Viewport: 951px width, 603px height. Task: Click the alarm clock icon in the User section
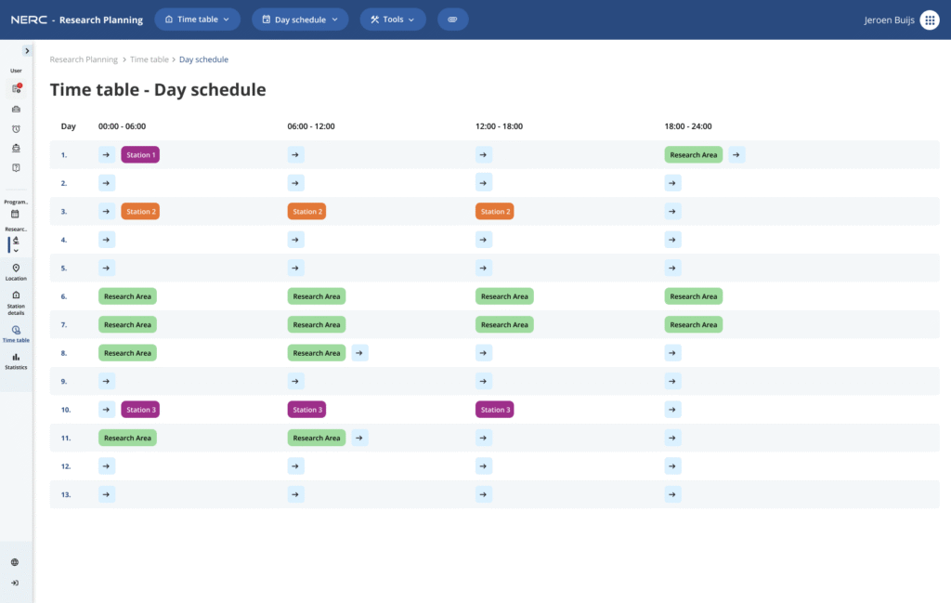pos(16,126)
